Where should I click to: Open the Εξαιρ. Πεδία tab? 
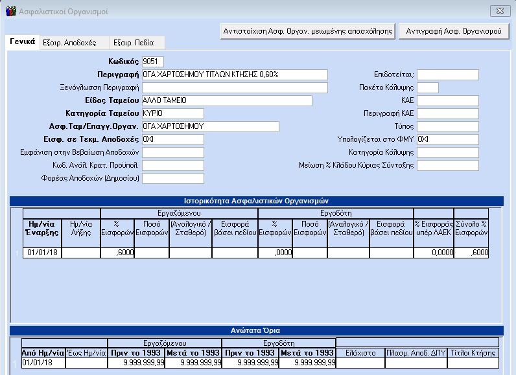133,43
